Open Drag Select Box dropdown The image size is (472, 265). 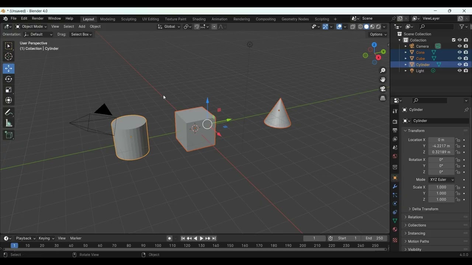(x=81, y=35)
